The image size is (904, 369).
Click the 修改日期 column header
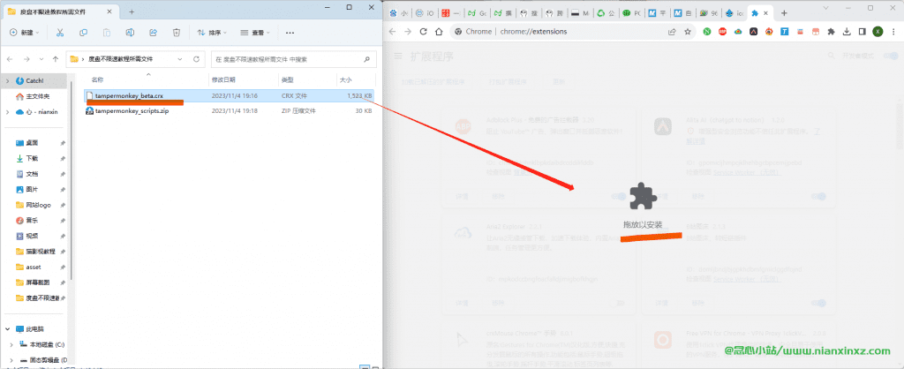(x=223, y=79)
